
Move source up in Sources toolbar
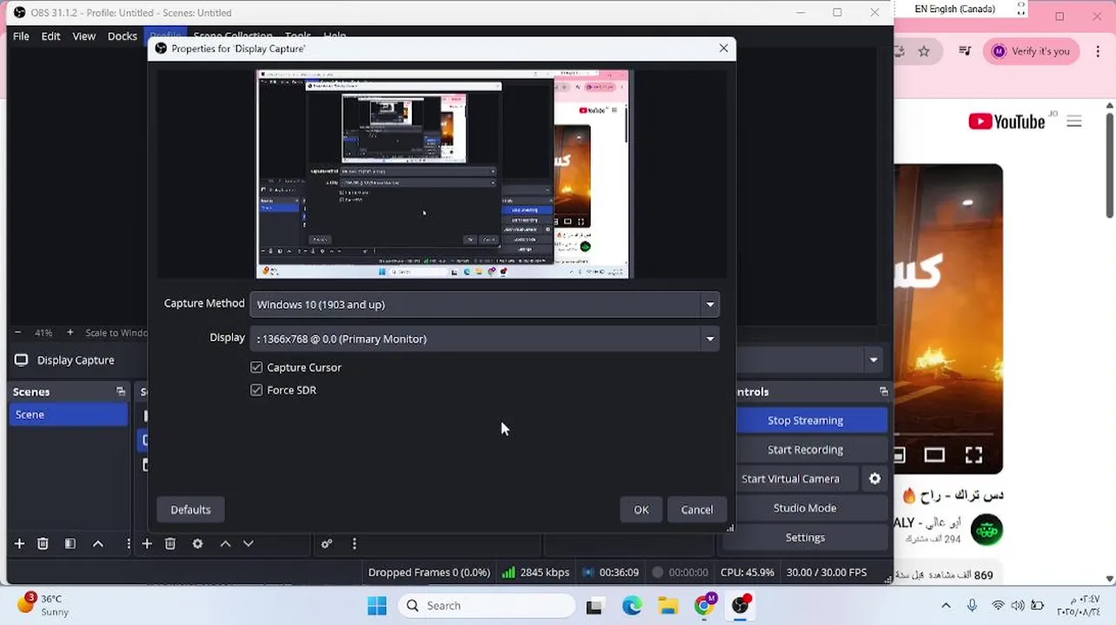point(225,543)
